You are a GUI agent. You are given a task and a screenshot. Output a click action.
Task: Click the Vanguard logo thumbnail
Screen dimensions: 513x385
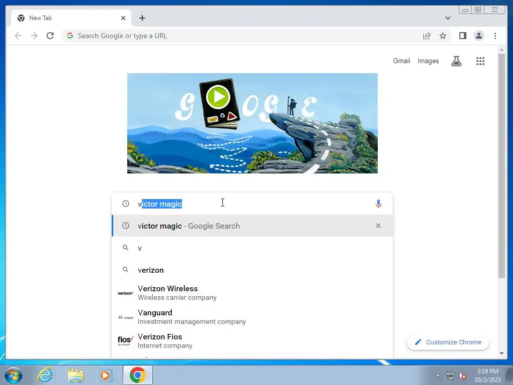tap(126, 317)
